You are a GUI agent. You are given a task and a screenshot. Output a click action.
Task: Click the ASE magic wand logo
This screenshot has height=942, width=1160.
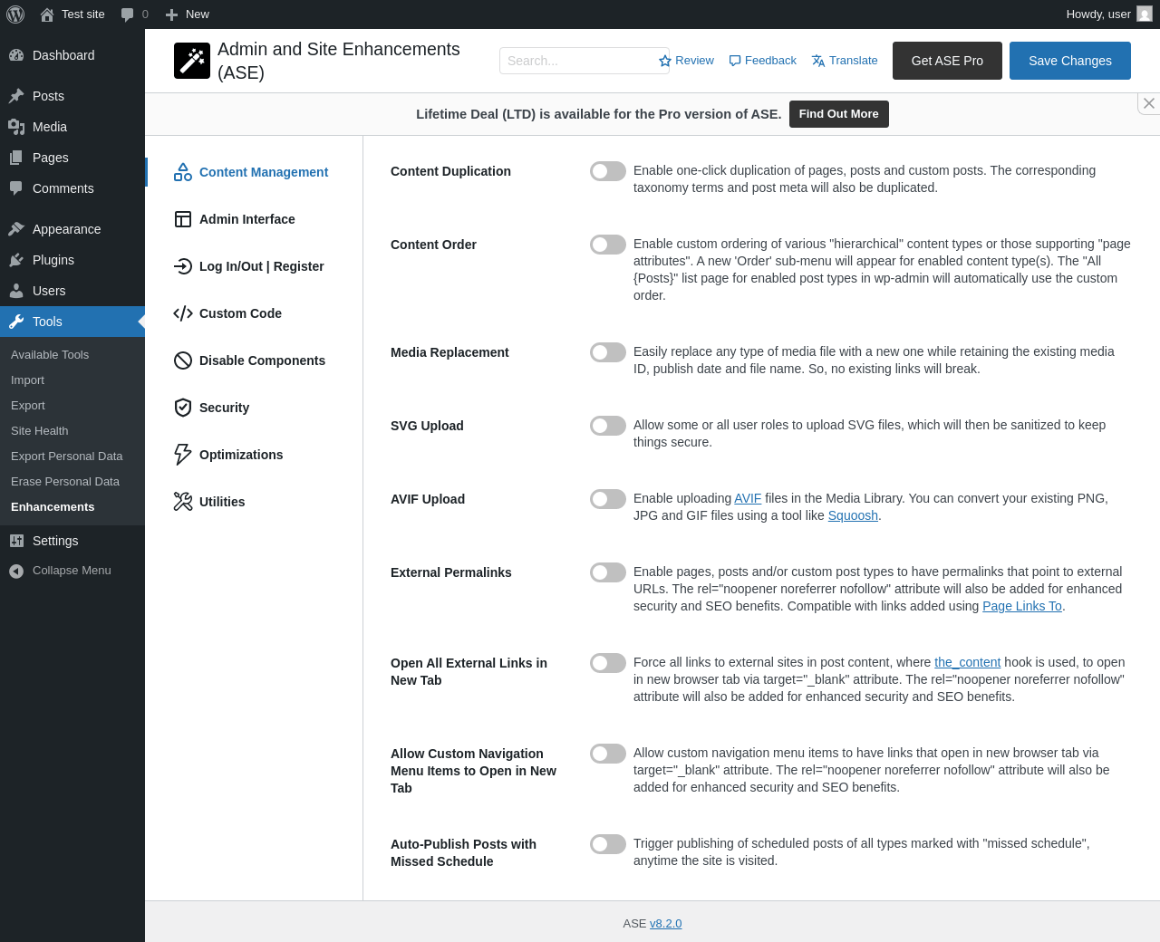pyautogui.click(x=192, y=61)
